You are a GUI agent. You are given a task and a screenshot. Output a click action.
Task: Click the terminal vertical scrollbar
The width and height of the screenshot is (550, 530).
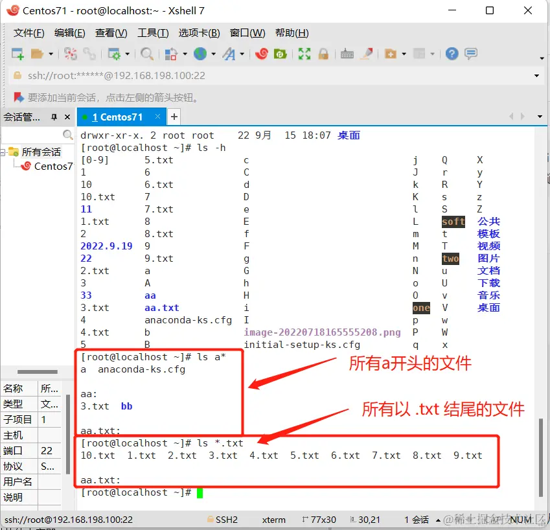540,457
